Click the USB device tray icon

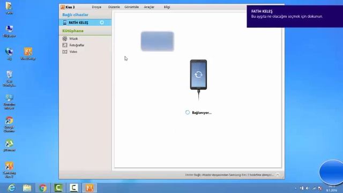pos(302,188)
